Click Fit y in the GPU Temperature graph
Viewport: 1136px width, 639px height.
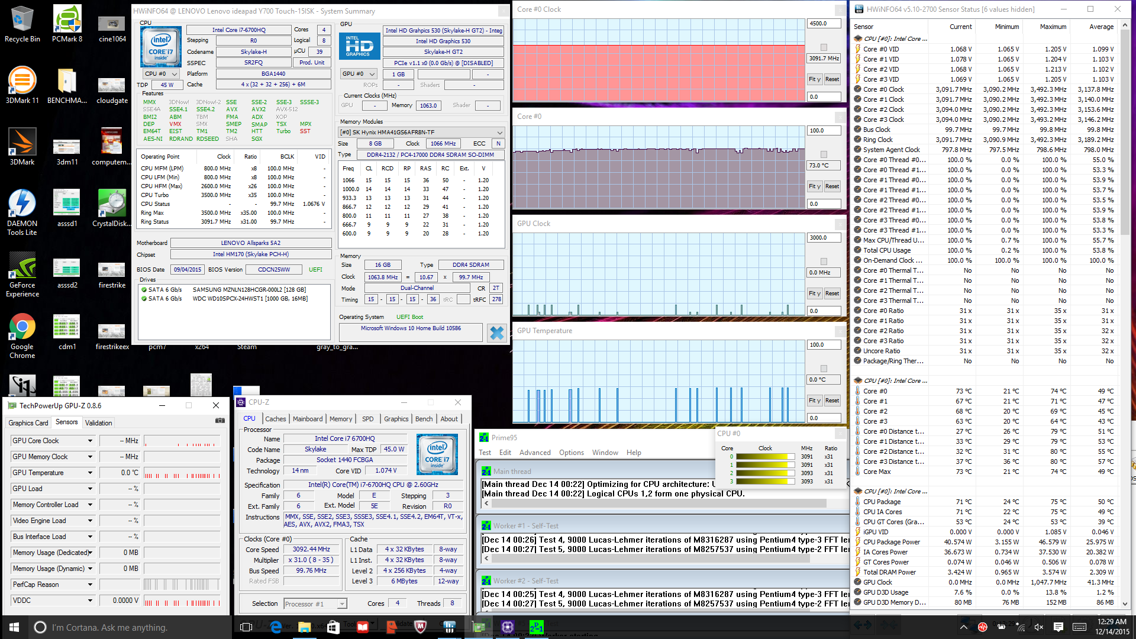(x=815, y=401)
